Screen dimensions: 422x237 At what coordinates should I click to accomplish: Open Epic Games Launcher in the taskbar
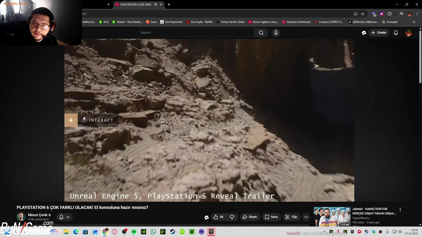211,232
